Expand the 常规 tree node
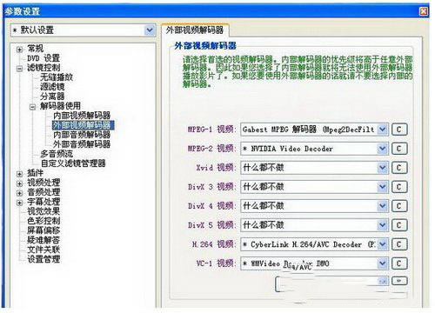435x313 pixels. click(x=19, y=50)
